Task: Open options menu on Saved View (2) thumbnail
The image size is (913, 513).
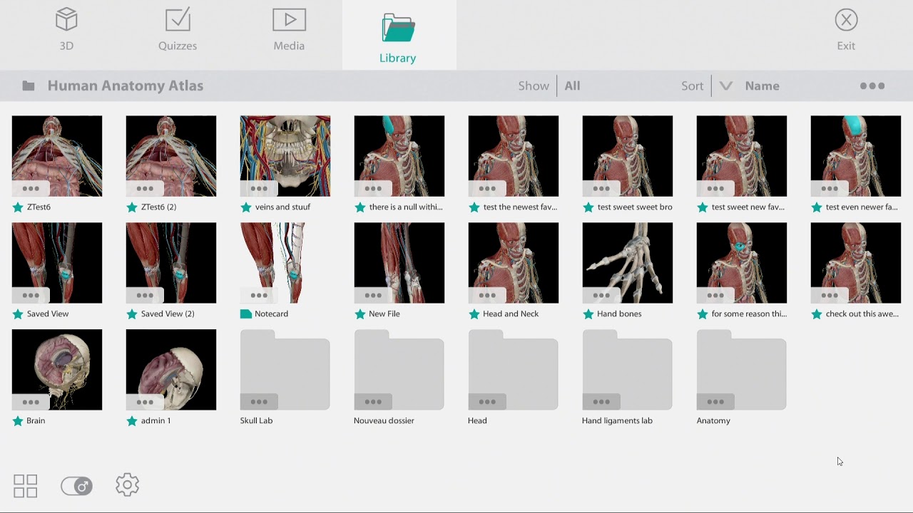Action: pyautogui.click(x=145, y=296)
